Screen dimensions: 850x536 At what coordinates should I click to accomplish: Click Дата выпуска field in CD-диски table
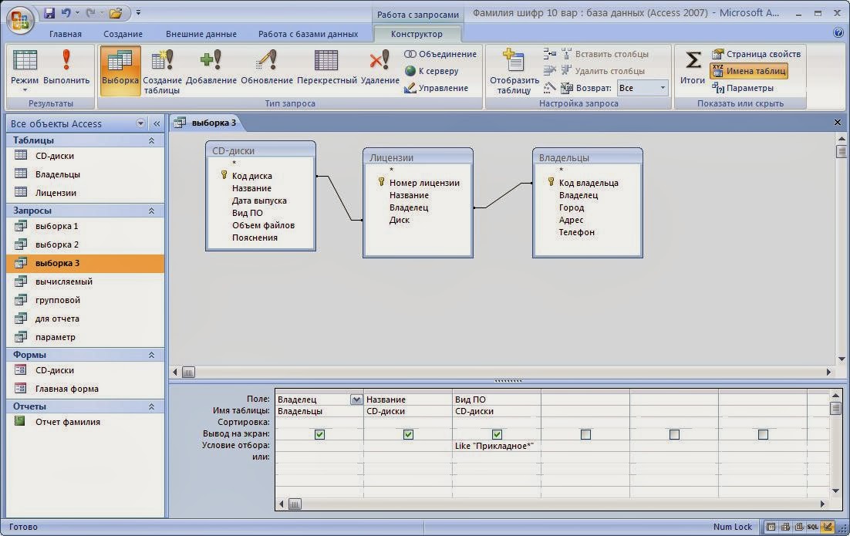point(259,201)
